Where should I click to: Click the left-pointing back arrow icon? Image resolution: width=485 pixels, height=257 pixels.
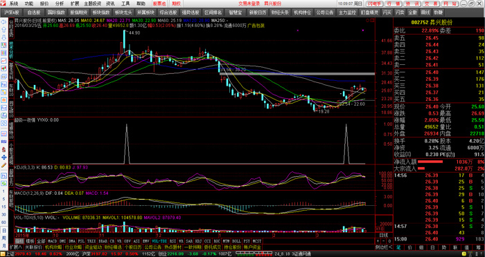pos(4,22)
